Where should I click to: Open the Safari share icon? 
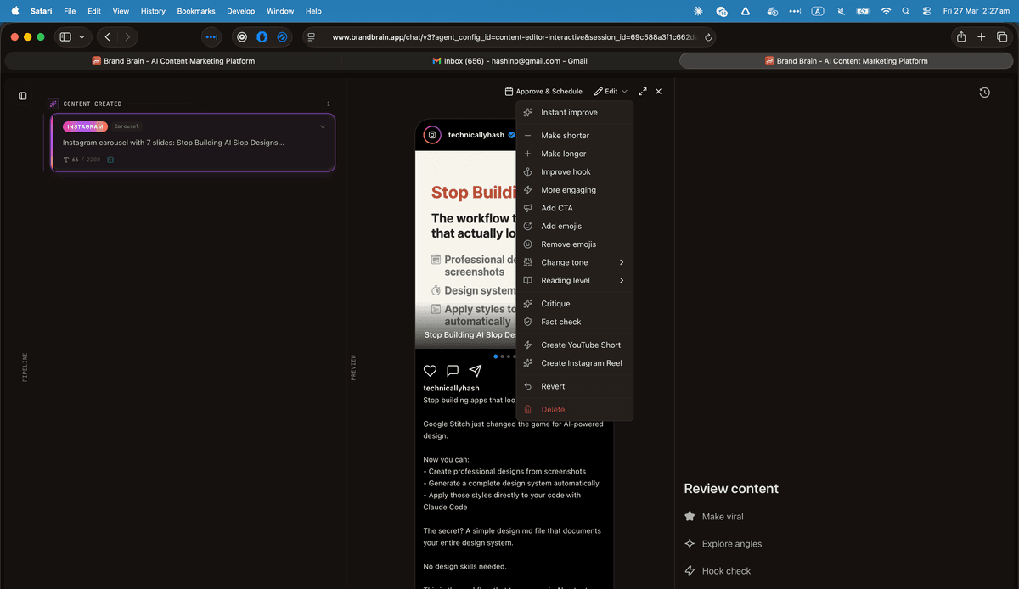[x=961, y=37]
